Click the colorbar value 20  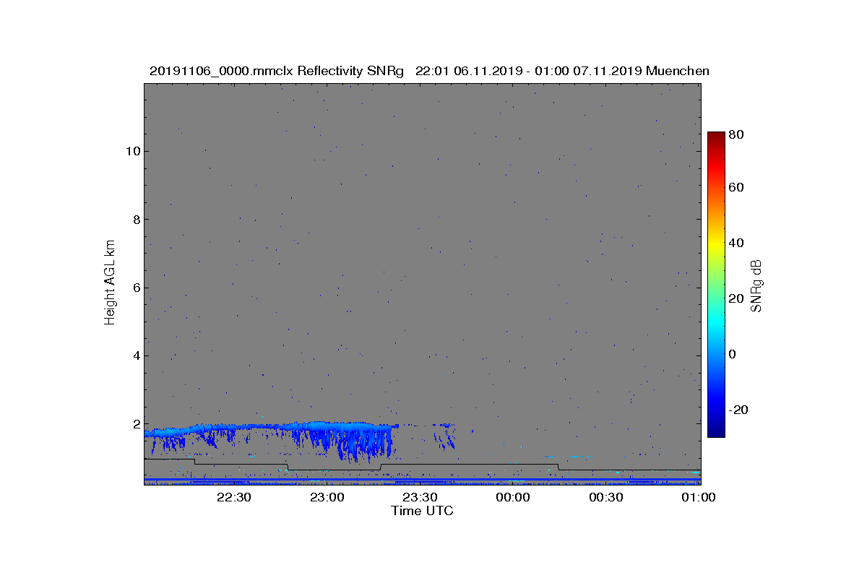[x=738, y=298]
